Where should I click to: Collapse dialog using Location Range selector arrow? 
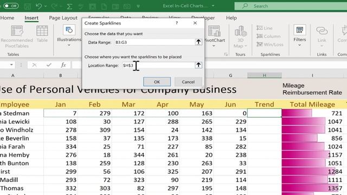coord(198,65)
